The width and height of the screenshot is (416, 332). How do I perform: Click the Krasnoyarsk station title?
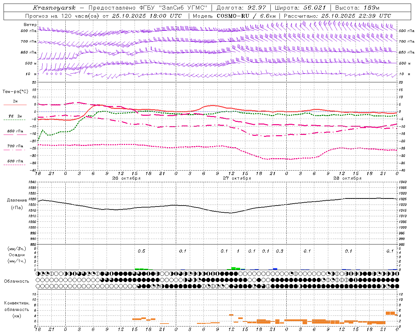point(54,8)
